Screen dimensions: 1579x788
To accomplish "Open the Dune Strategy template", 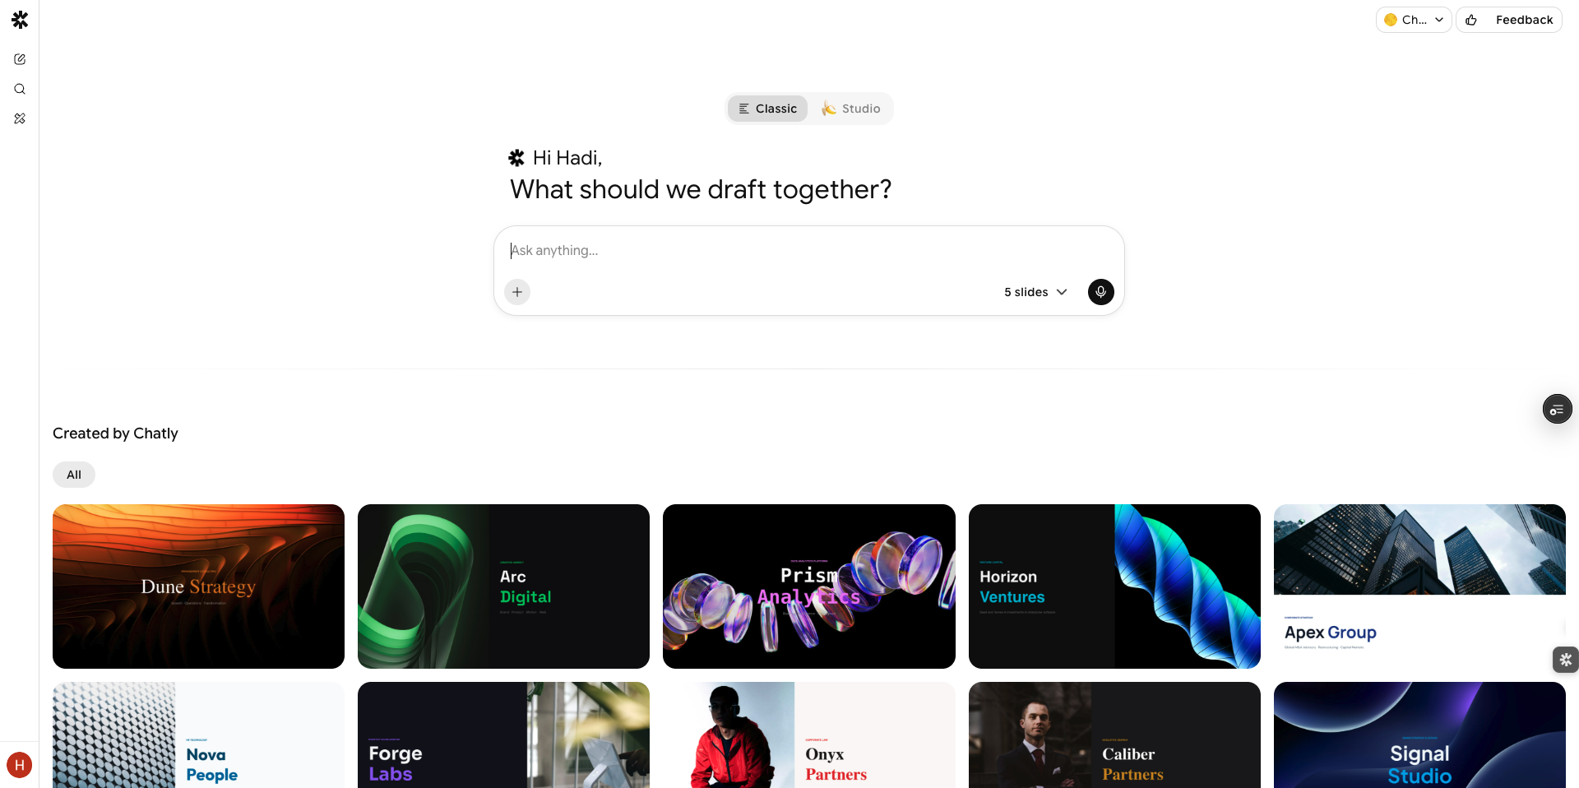I will 198,586.
